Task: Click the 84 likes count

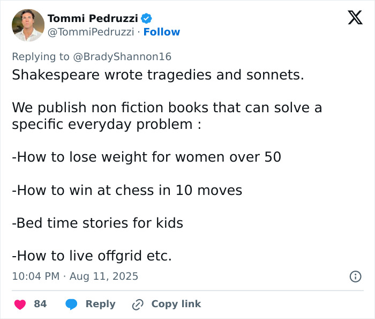Action: tap(40, 304)
